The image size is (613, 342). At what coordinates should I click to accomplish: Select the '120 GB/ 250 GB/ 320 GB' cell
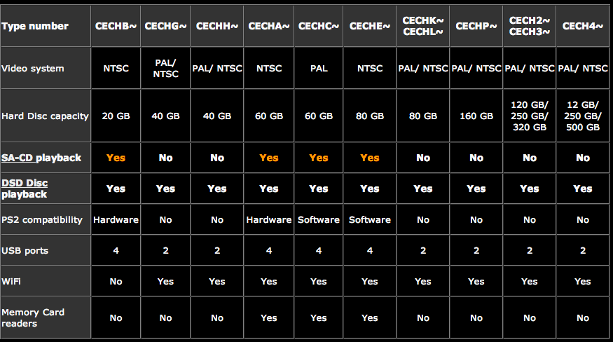click(x=530, y=116)
